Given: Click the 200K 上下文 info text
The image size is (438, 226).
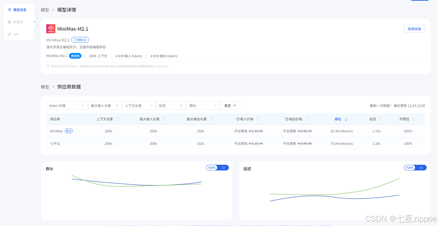Looking at the screenshot, I should click(98, 56).
